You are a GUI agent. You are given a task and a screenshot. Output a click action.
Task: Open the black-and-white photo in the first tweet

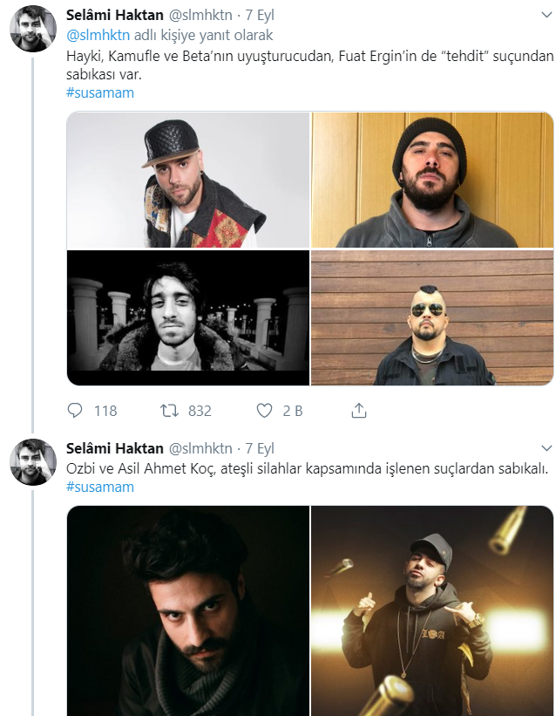[188, 317]
